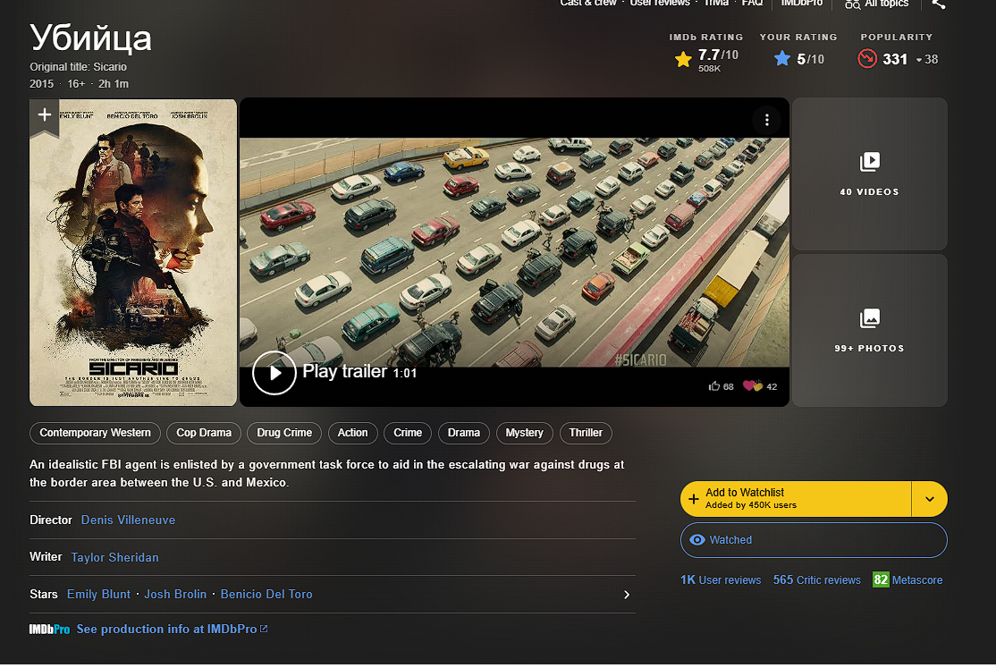This screenshot has height=668, width=996.
Task: Select the Drug Crime genre chip
Action: pyautogui.click(x=284, y=433)
